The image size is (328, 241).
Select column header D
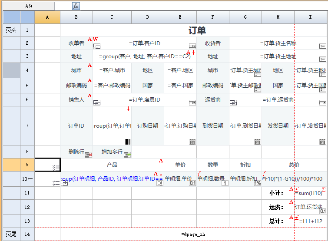[x=148, y=17]
